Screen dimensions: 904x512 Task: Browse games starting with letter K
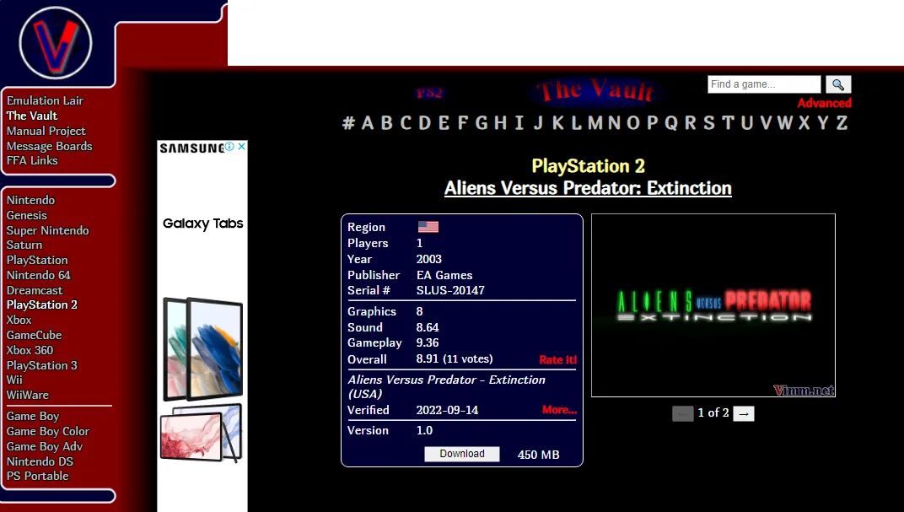point(557,123)
